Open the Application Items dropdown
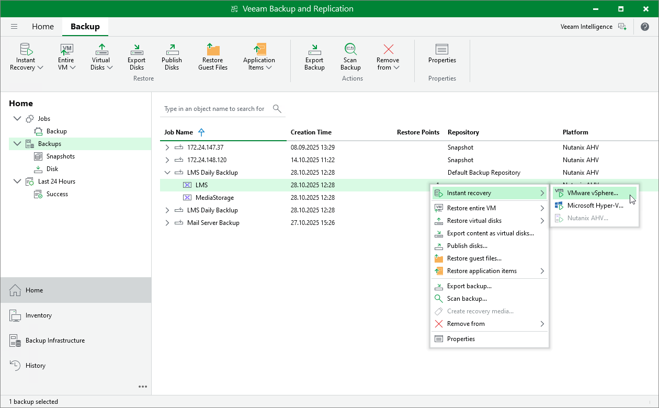659x408 pixels. [259, 56]
